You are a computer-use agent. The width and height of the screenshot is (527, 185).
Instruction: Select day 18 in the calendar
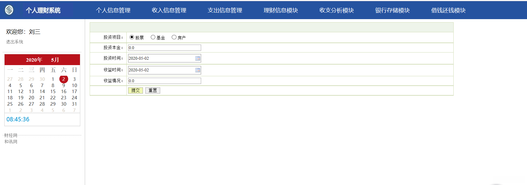[x=10, y=98]
